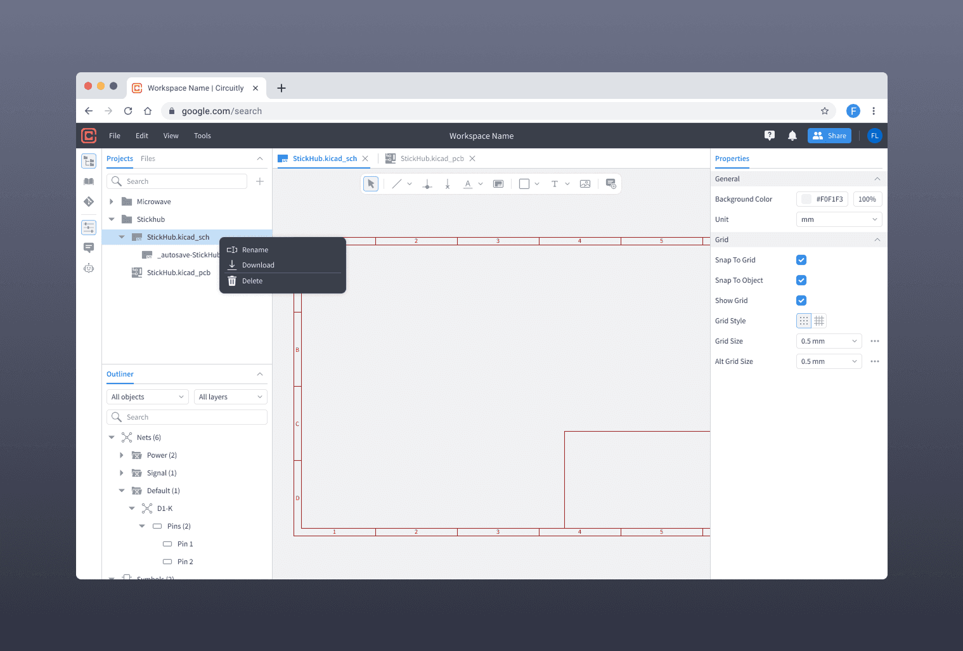Click the background opacity 100% field
Viewport: 963px width, 651px height.
coord(867,199)
